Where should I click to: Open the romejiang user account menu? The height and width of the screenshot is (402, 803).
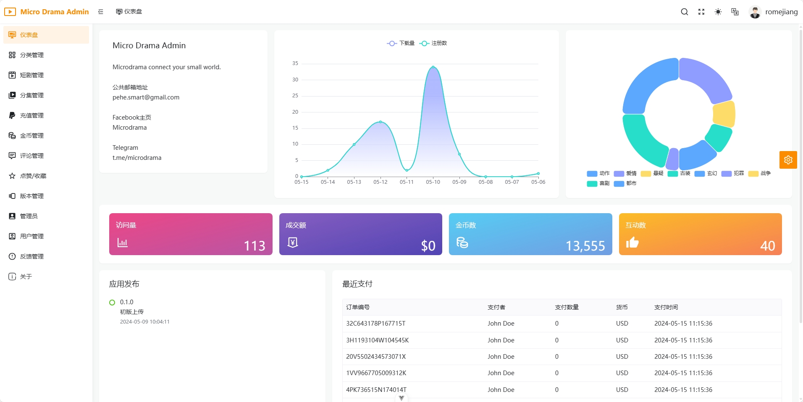(774, 12)
